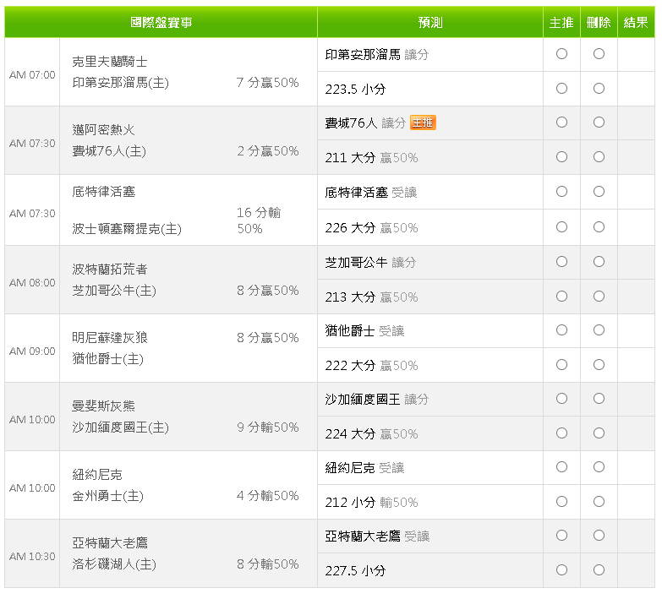The width and height of the screenshot is (662, 599).
Task: Click team name 波士頓塞爾提克(主)
Action: coord(127,229)
